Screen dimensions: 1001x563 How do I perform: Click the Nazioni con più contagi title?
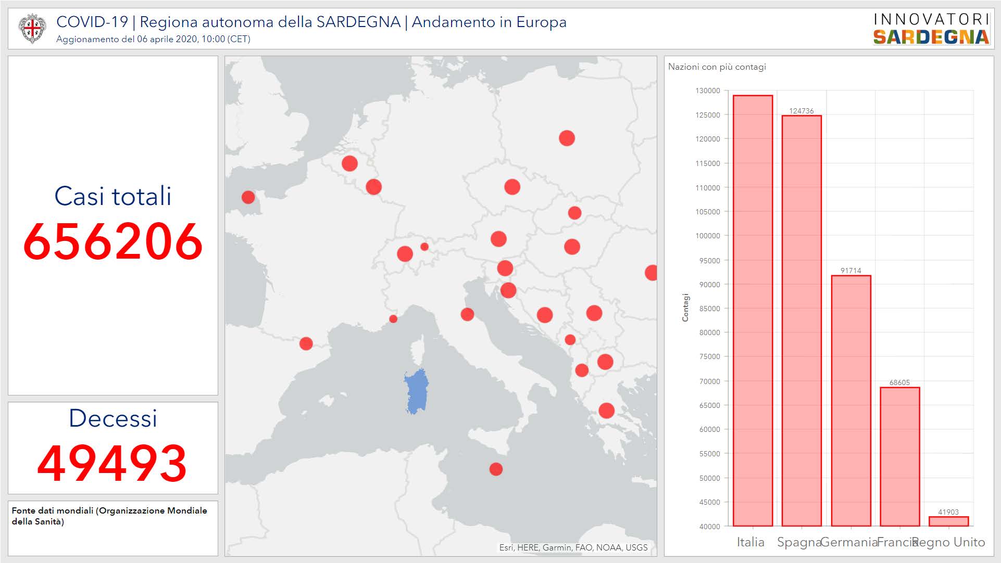tap(717, 67)
